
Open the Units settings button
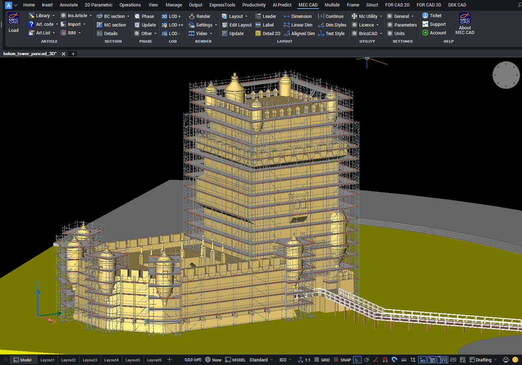396,34
